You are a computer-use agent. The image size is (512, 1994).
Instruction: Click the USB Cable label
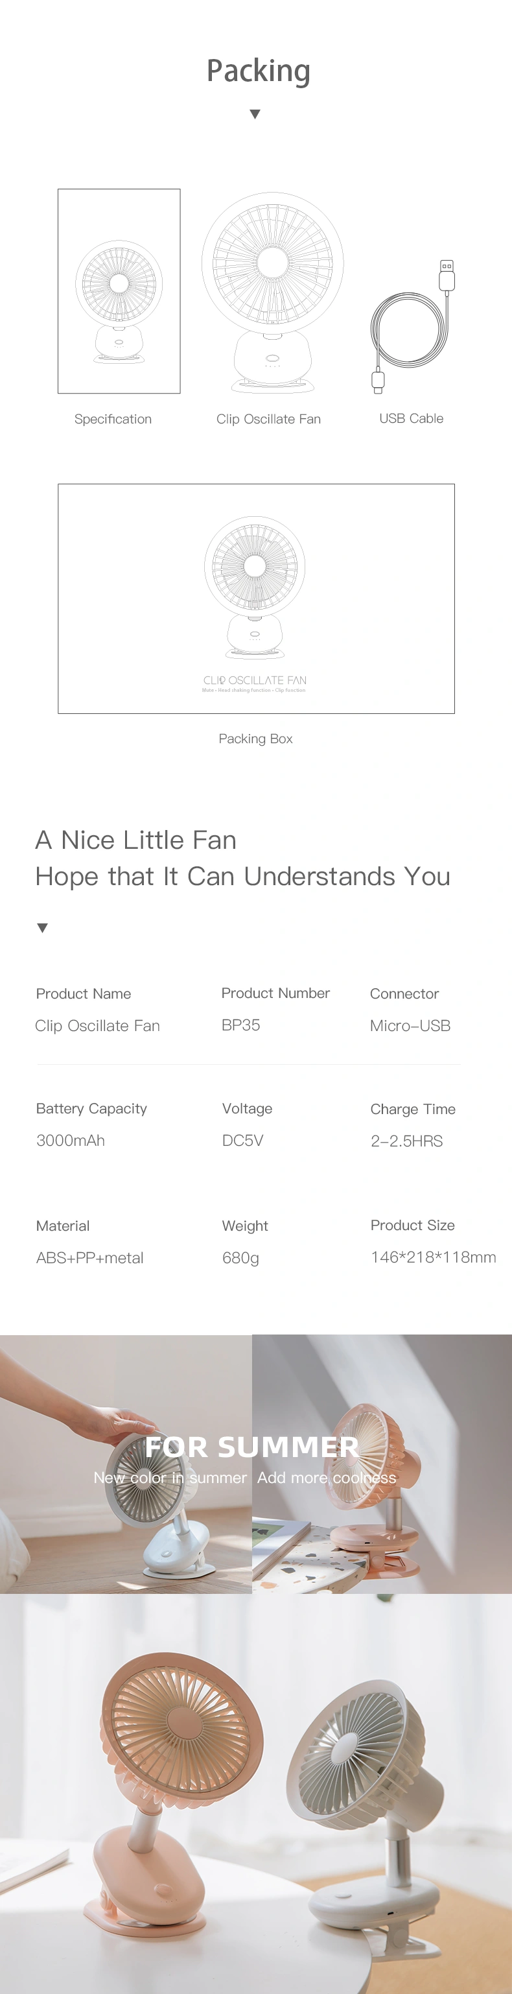[x=412, y=418]
